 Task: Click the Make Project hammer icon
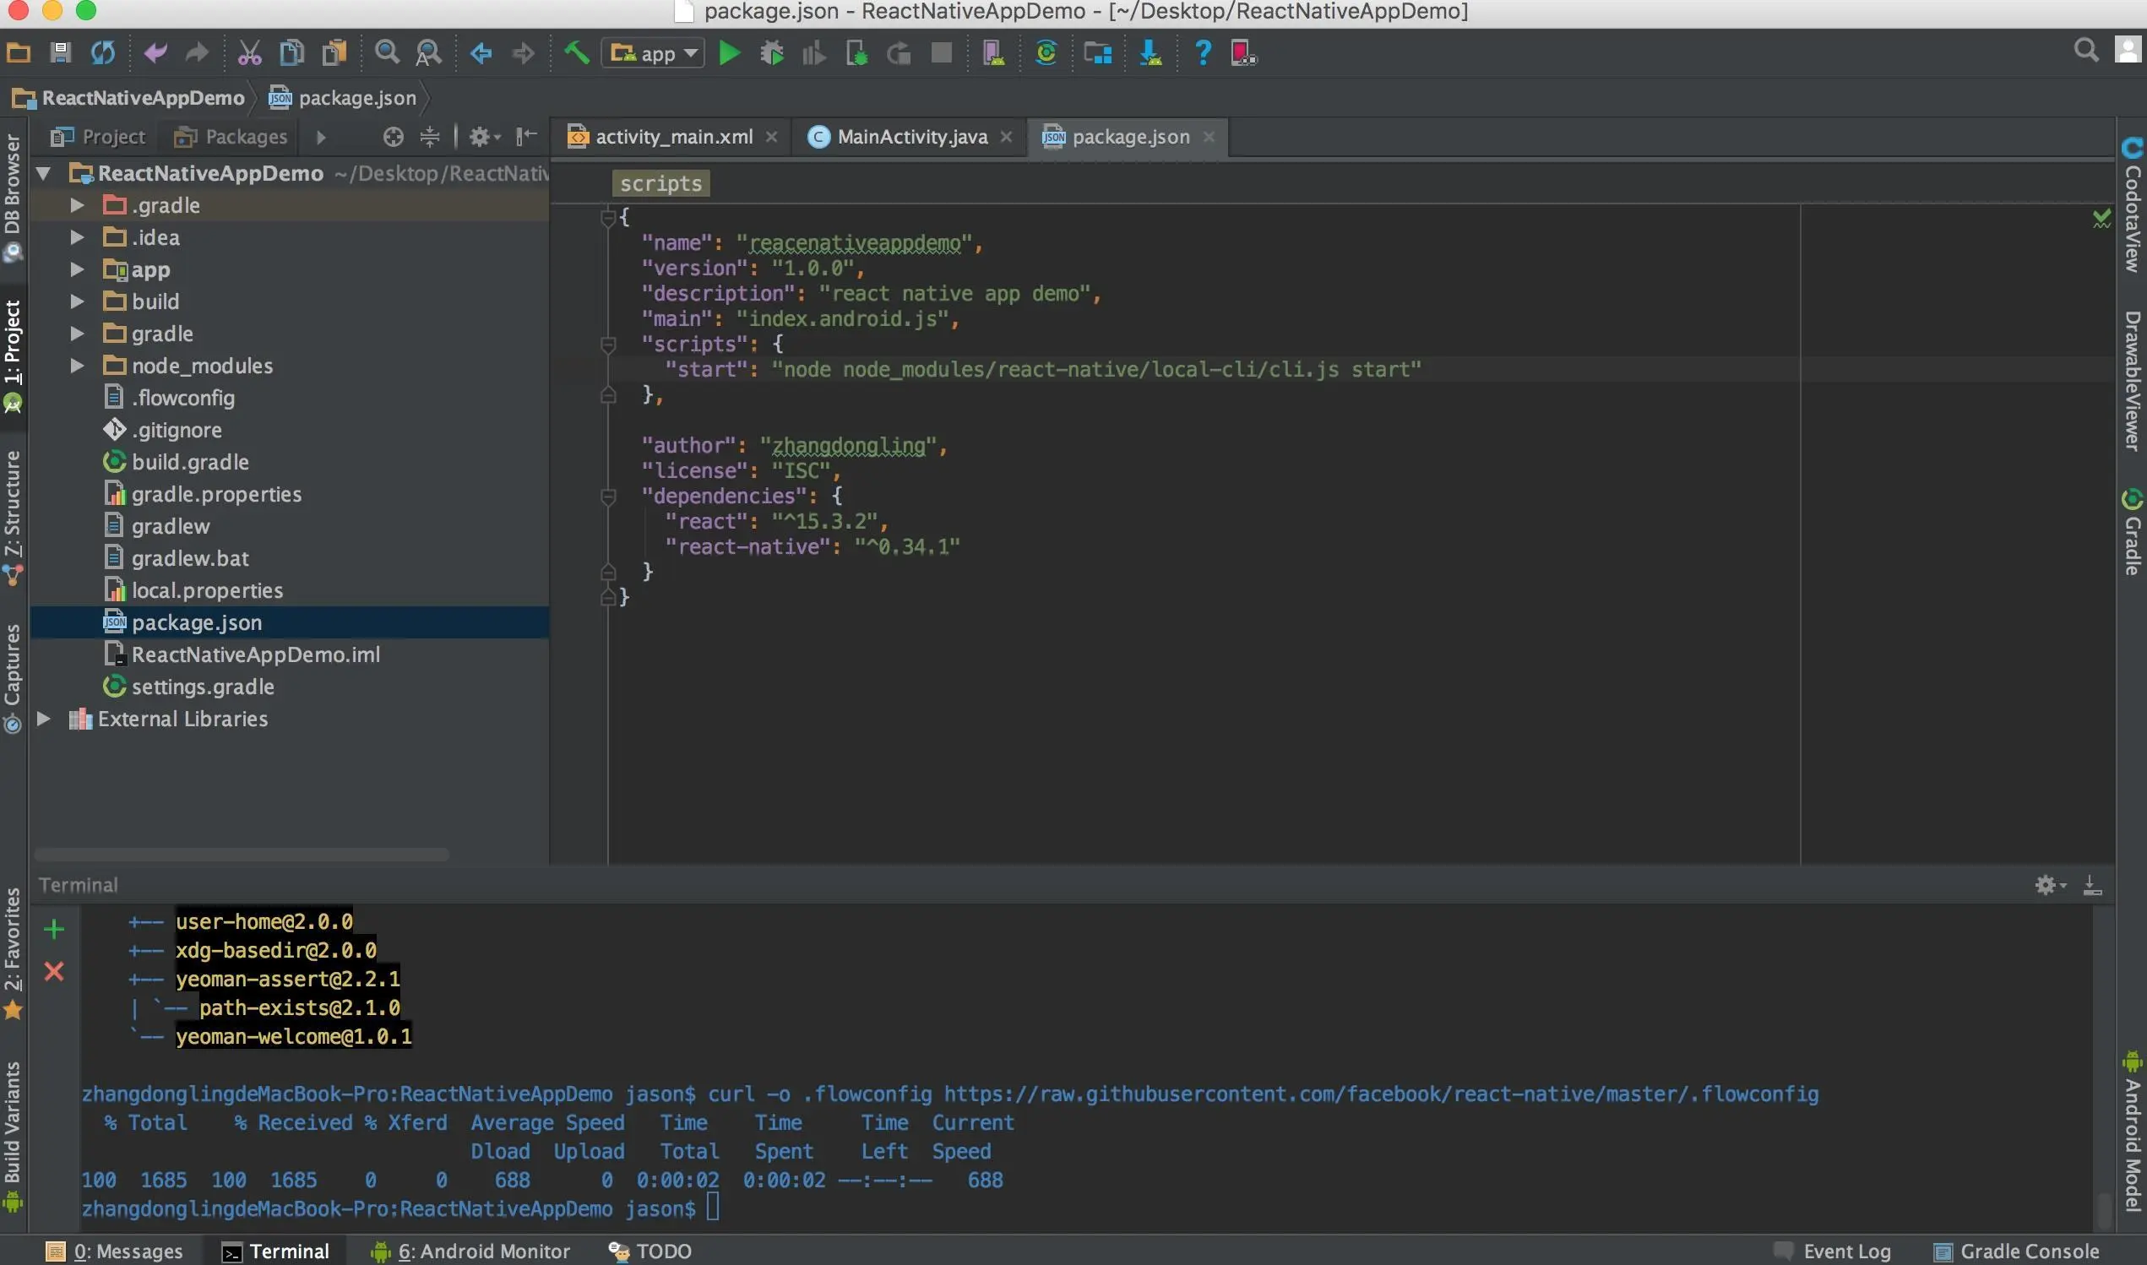(576, 53)
